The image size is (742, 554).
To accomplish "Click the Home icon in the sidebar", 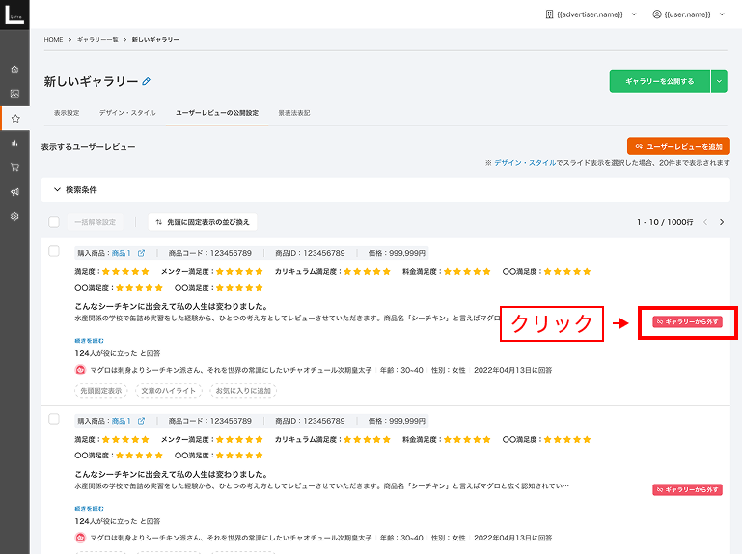I will point(14,69).
